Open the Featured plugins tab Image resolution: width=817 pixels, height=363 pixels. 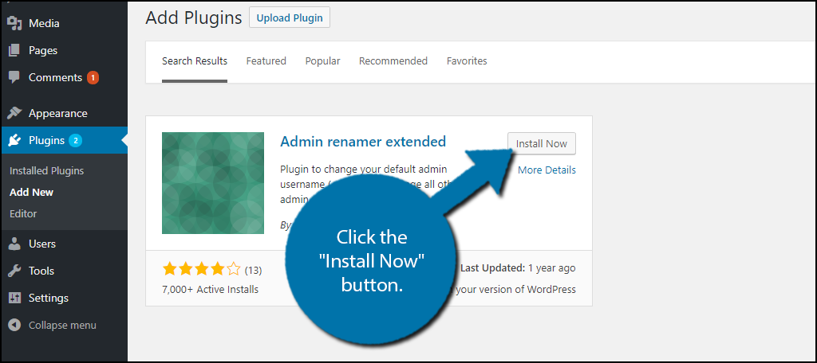[266, 60]
